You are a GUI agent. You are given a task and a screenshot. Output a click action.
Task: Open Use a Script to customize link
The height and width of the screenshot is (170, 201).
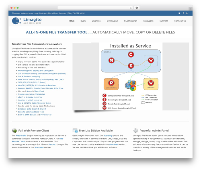34,103
